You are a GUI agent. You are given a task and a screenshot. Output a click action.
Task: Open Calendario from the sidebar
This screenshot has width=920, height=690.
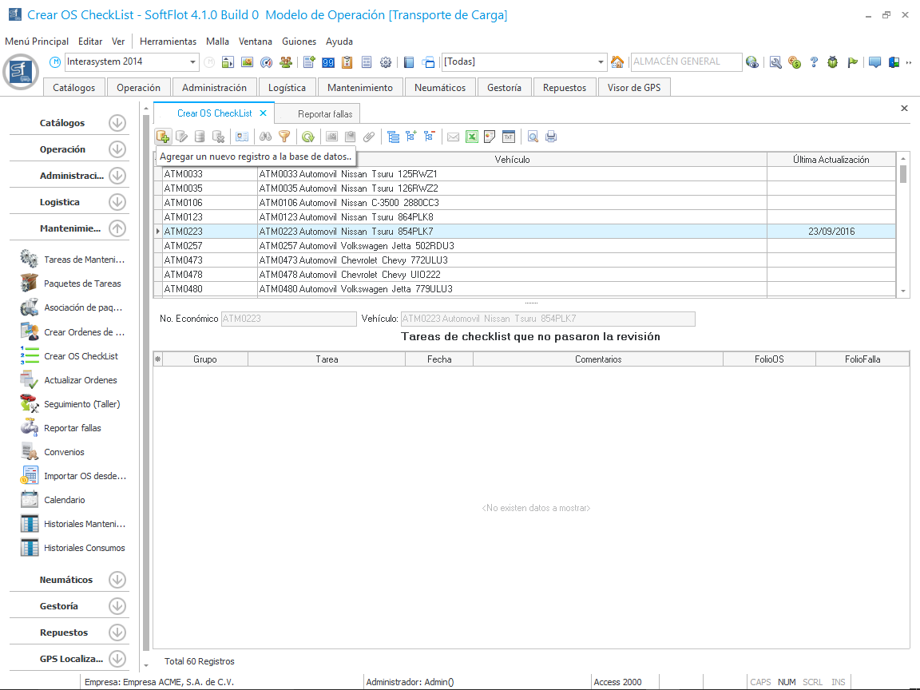tap(64, 500)
